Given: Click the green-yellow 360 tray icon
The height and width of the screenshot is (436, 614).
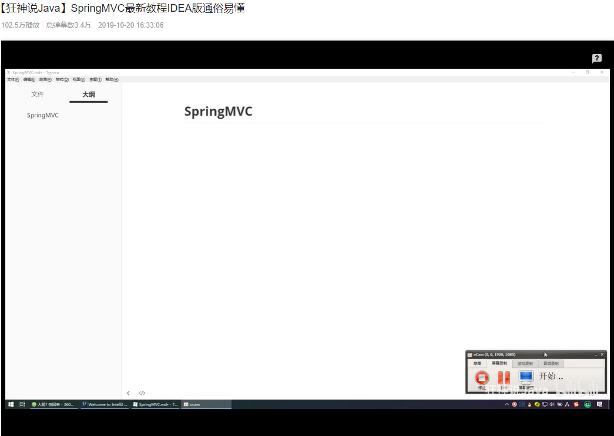Looking at the screenshot, I should (537, 404).
